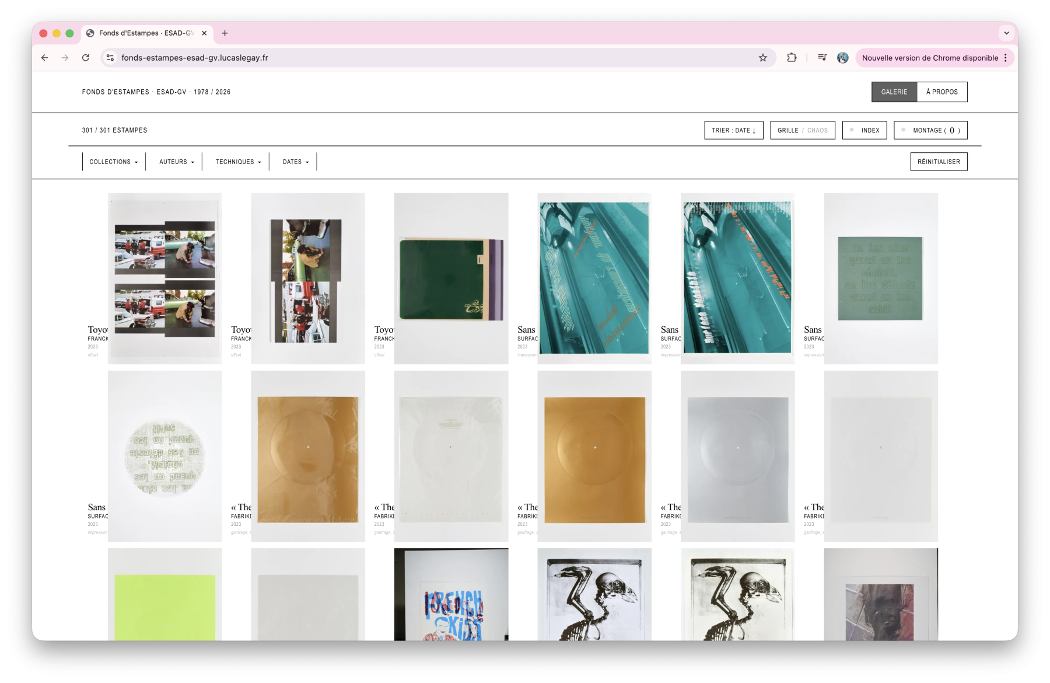Toggle the MONTAGE mode
This screenshot has height=683, width=1050.
pos(930,130)
